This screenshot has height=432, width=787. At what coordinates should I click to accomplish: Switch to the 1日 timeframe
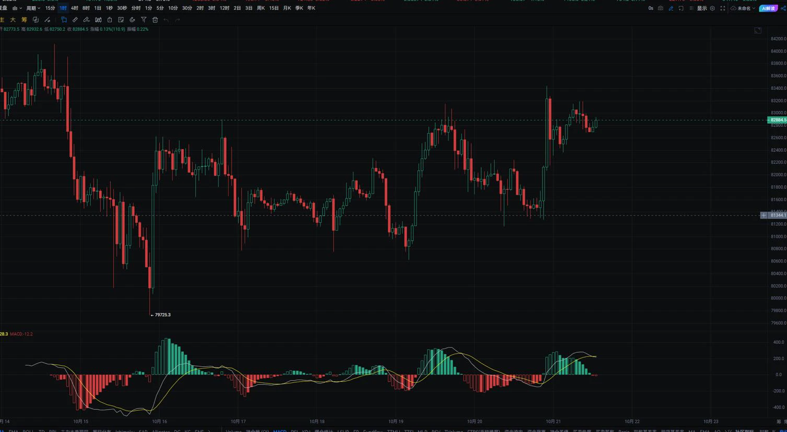(98, 8)
